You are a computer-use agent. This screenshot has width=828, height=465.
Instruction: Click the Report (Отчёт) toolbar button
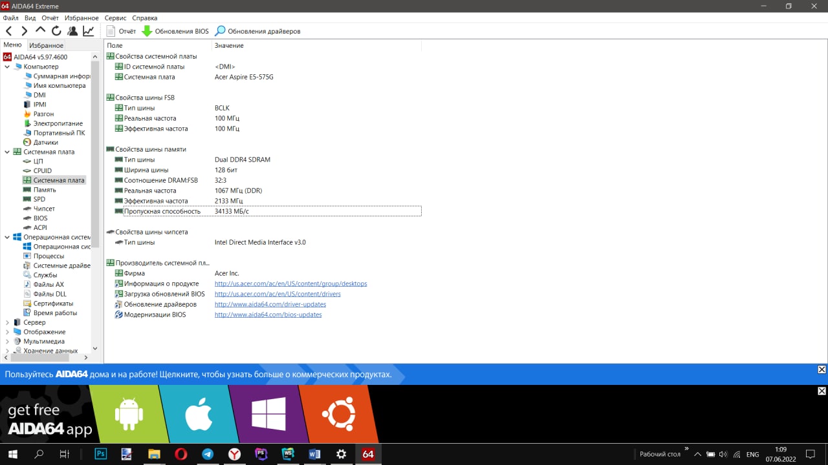click(x=121, y=31)
